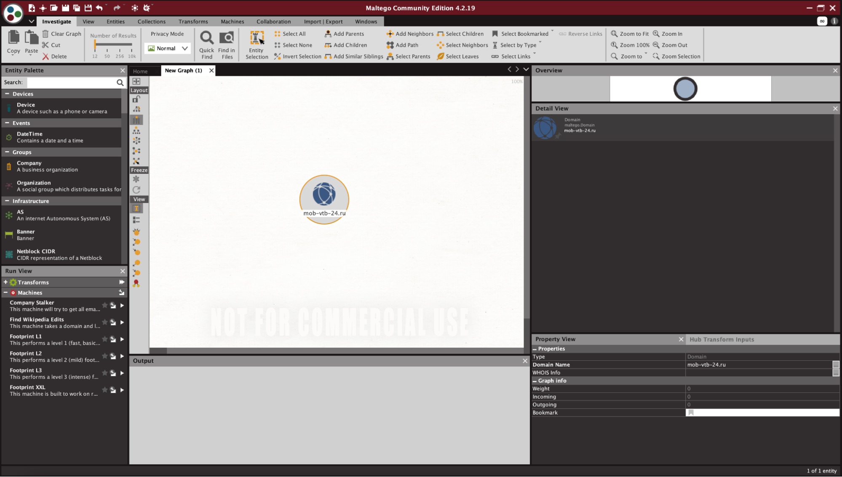Viewport: 842px width, 477px height.
Task: Click the Clear Graph icon
Action: pos(45,34)
